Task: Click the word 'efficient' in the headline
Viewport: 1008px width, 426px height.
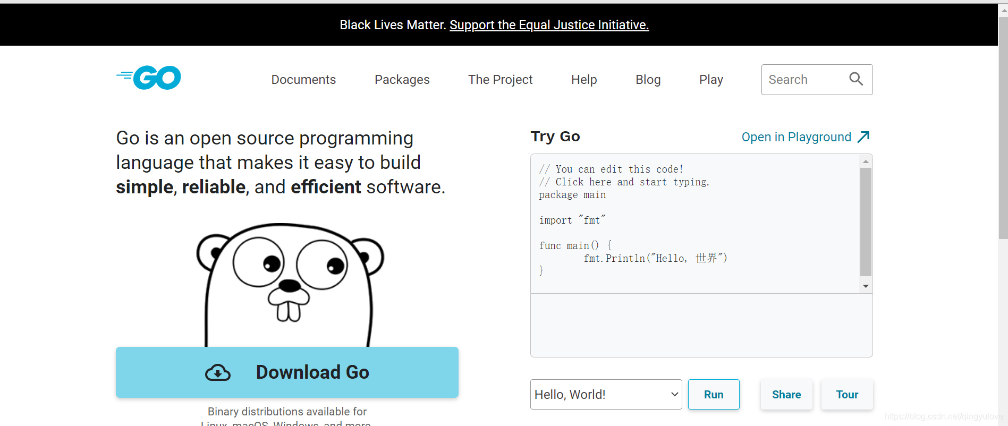Action: pyautogui.click(x=326, y=187)
